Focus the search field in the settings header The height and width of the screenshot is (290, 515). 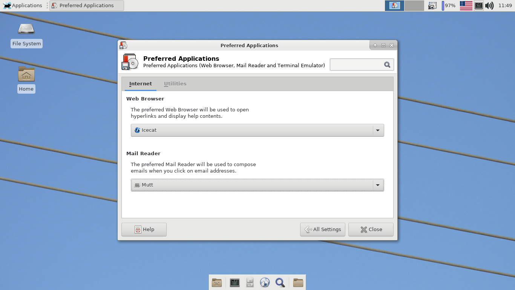[x=362, y=65]
